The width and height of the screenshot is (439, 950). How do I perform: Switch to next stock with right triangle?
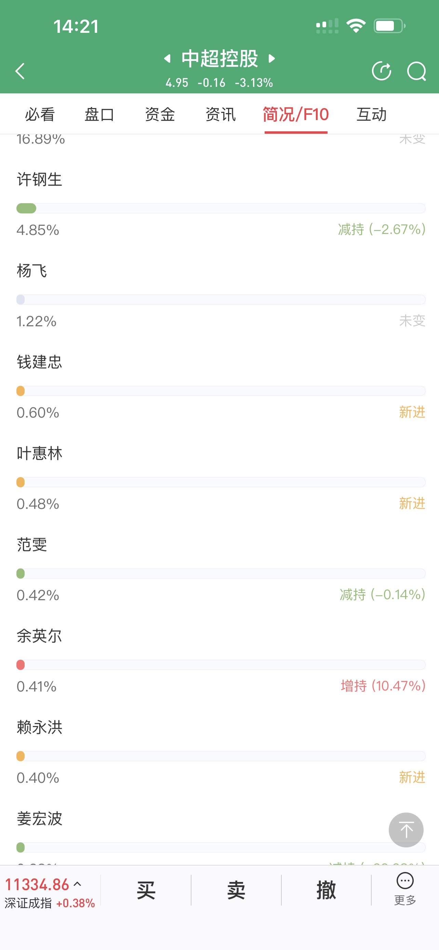click(272, 58)
